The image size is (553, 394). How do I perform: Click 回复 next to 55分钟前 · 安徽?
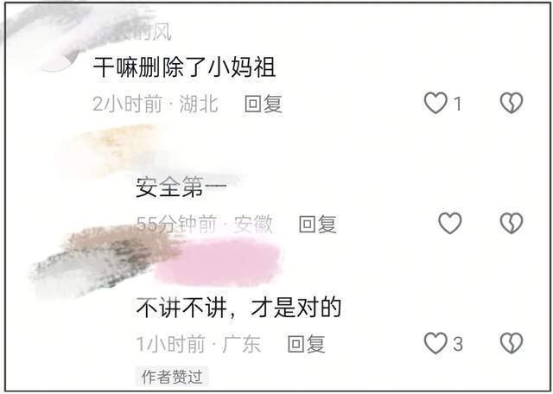(317, 224)
